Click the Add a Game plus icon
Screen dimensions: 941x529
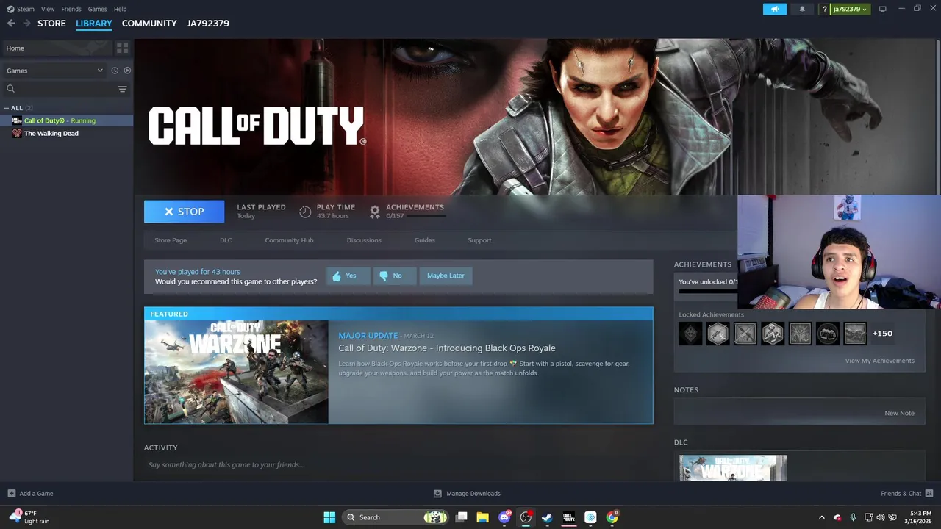pos(11,493)
